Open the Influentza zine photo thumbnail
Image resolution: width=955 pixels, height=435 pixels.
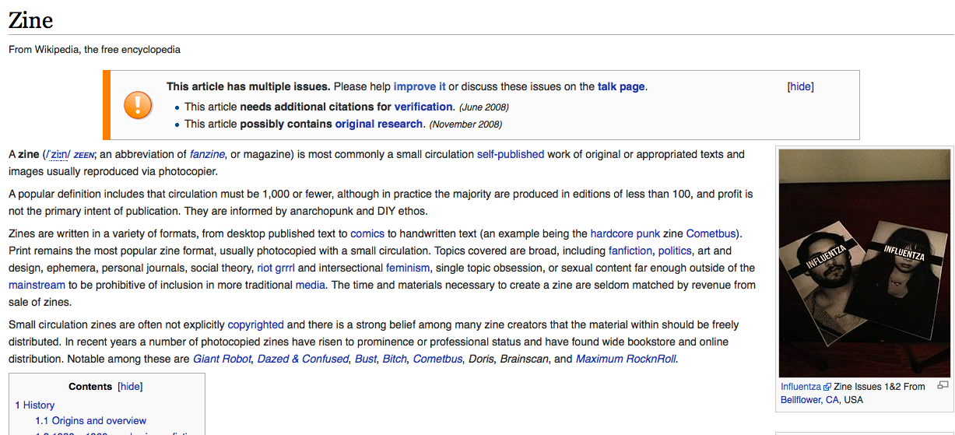[x=865, y=264]
